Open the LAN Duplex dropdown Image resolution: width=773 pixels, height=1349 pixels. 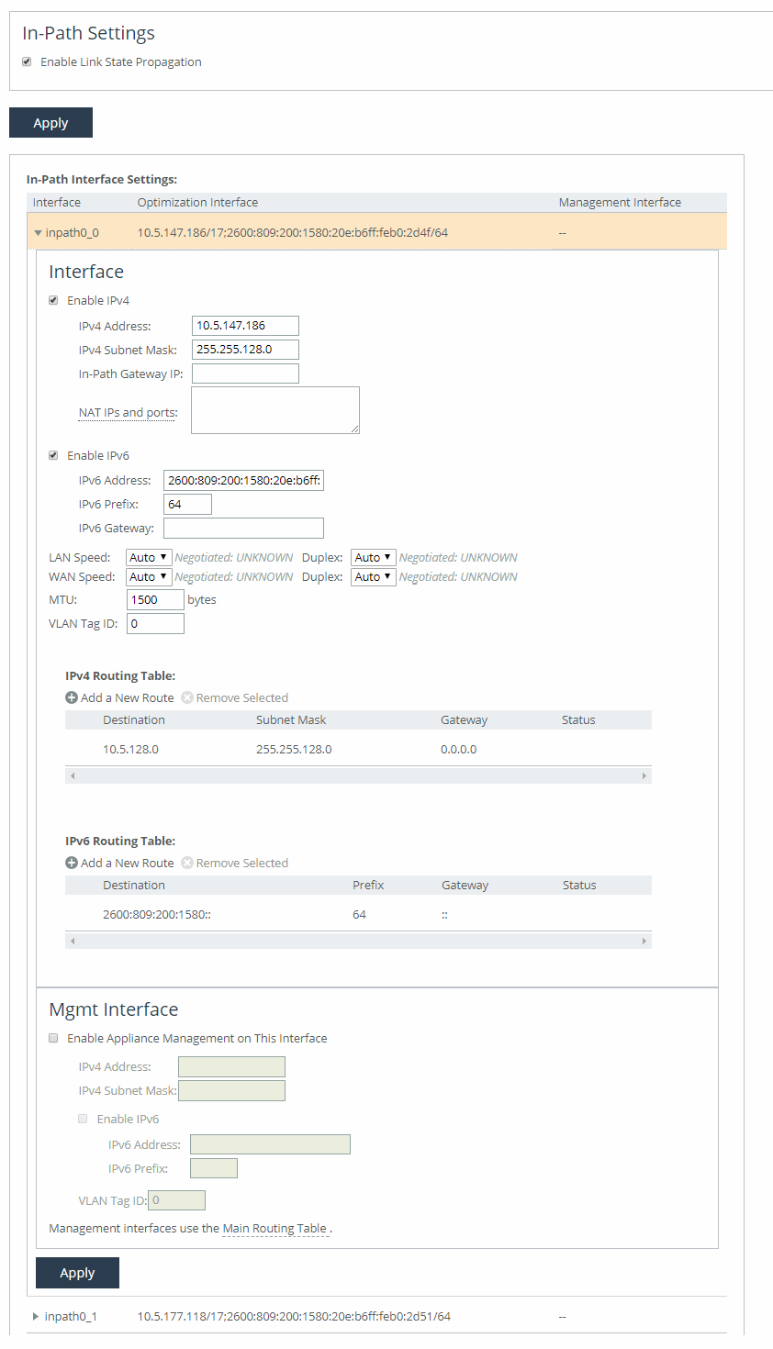coord(373,557)
